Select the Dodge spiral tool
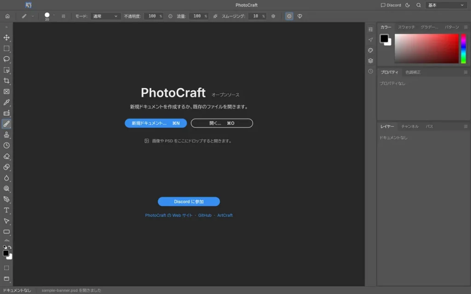Viewport: 471px width, 294px height. [x=6, y=189]
